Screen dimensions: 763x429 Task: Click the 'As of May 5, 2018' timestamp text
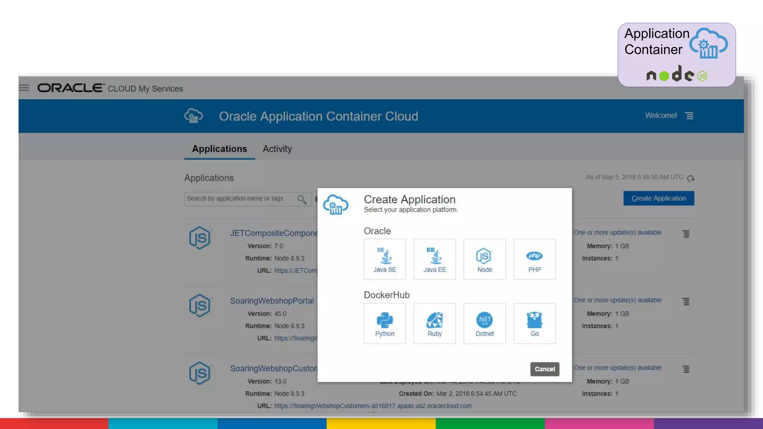[634, 177]
